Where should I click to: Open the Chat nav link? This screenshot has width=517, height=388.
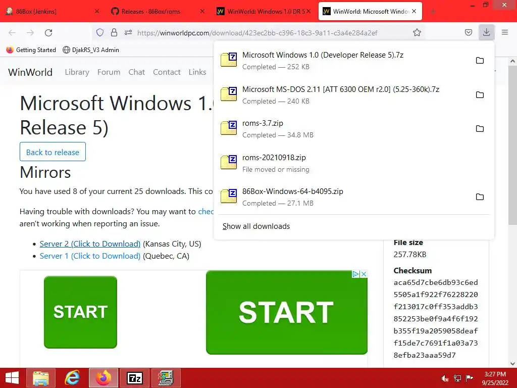click(136, 72)
